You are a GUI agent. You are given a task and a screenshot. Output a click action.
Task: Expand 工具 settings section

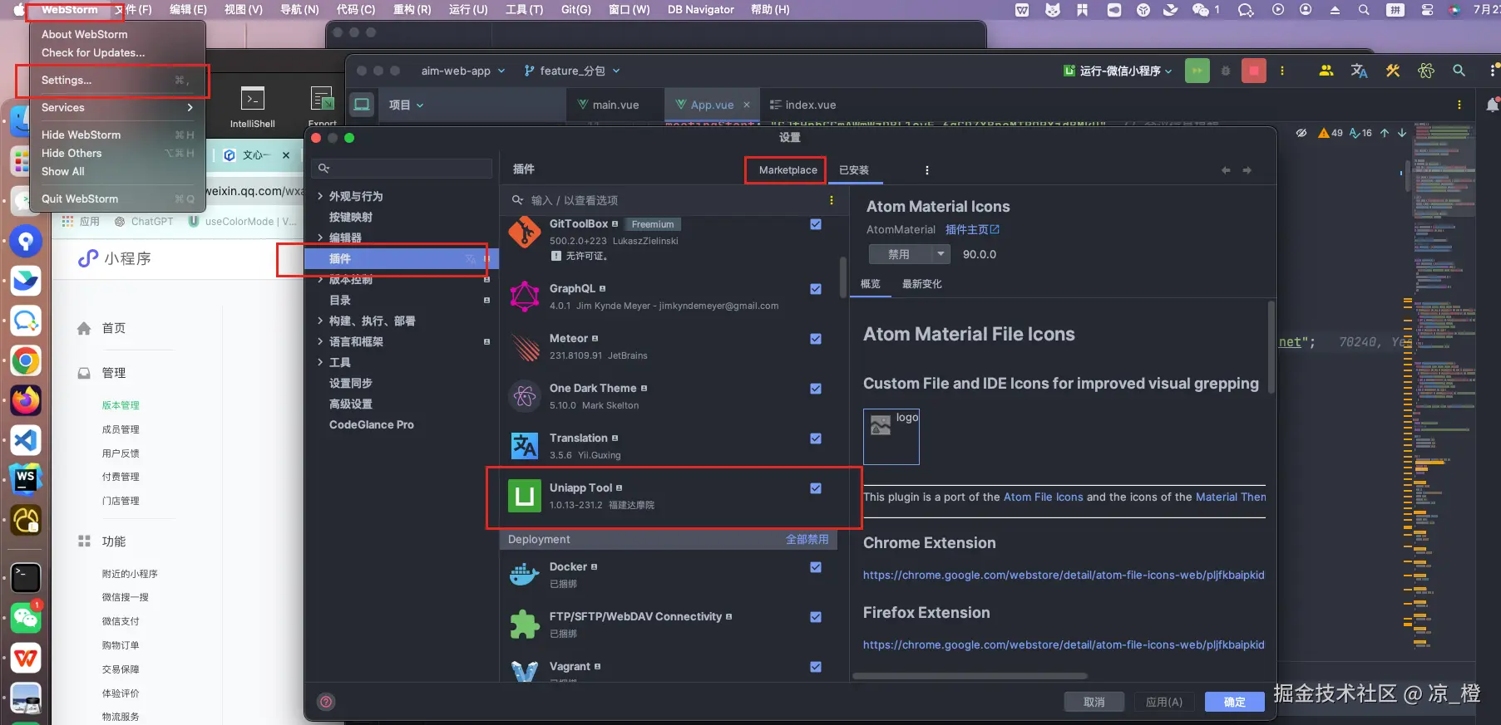pos(320,362)
